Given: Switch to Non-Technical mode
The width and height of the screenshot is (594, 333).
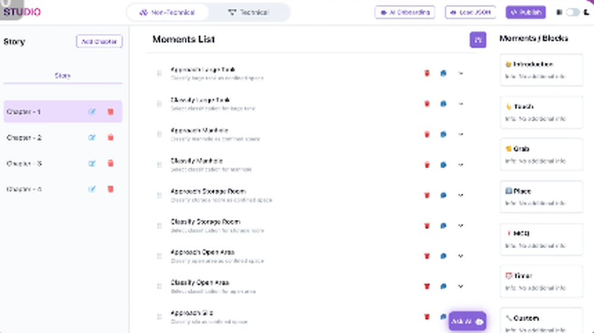Looking at the screenshot, I should pos(169,12).
